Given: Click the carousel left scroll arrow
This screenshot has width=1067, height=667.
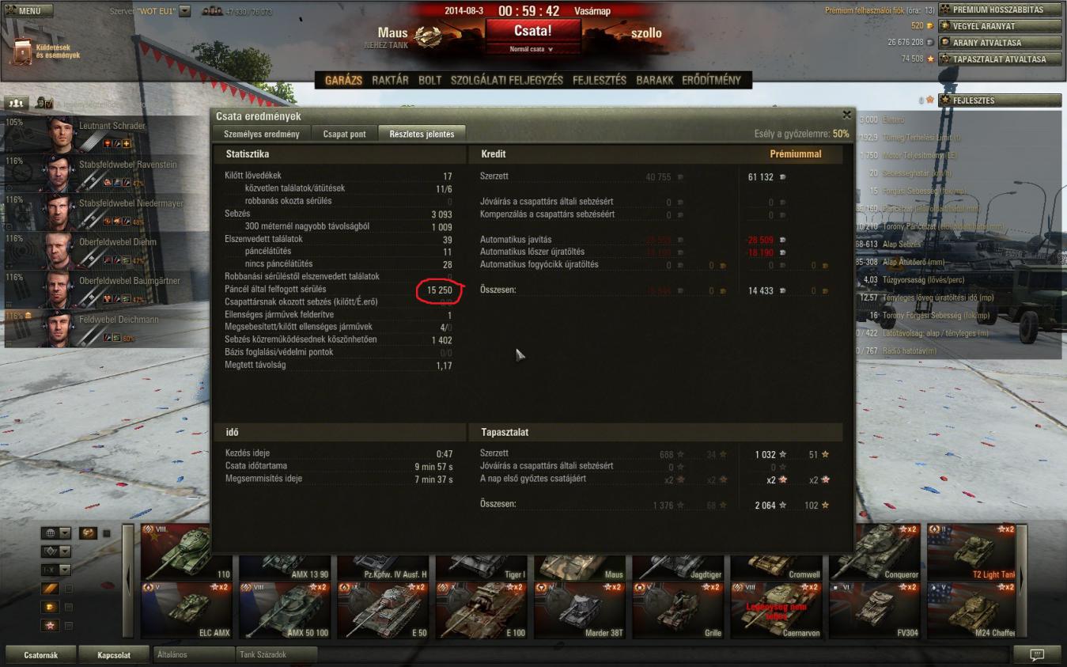Looking at the screenshot, I should point(128,580).
